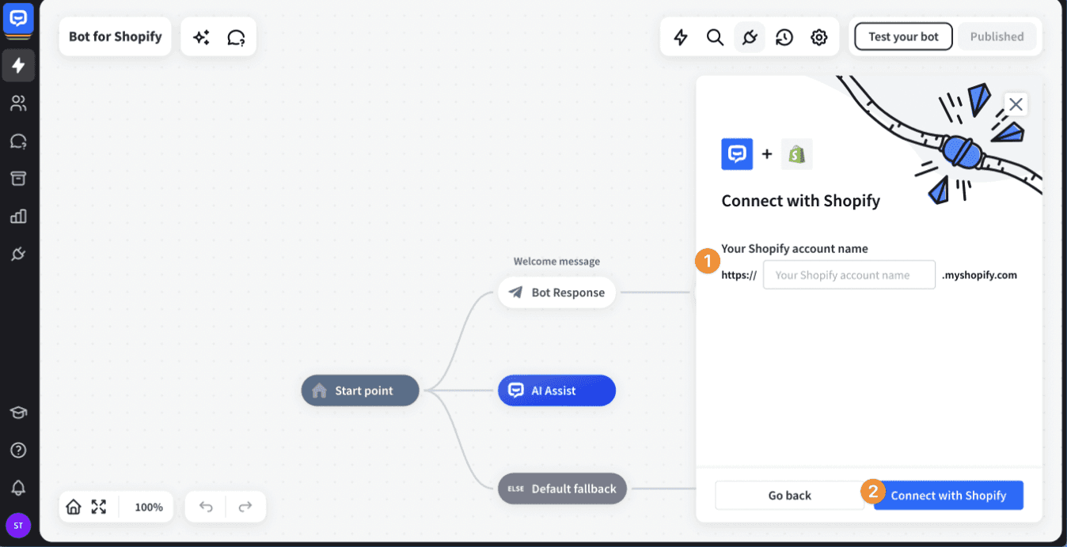Click the Published button
The width and height of the screenshot is (1067, 547).
point(997,36)
